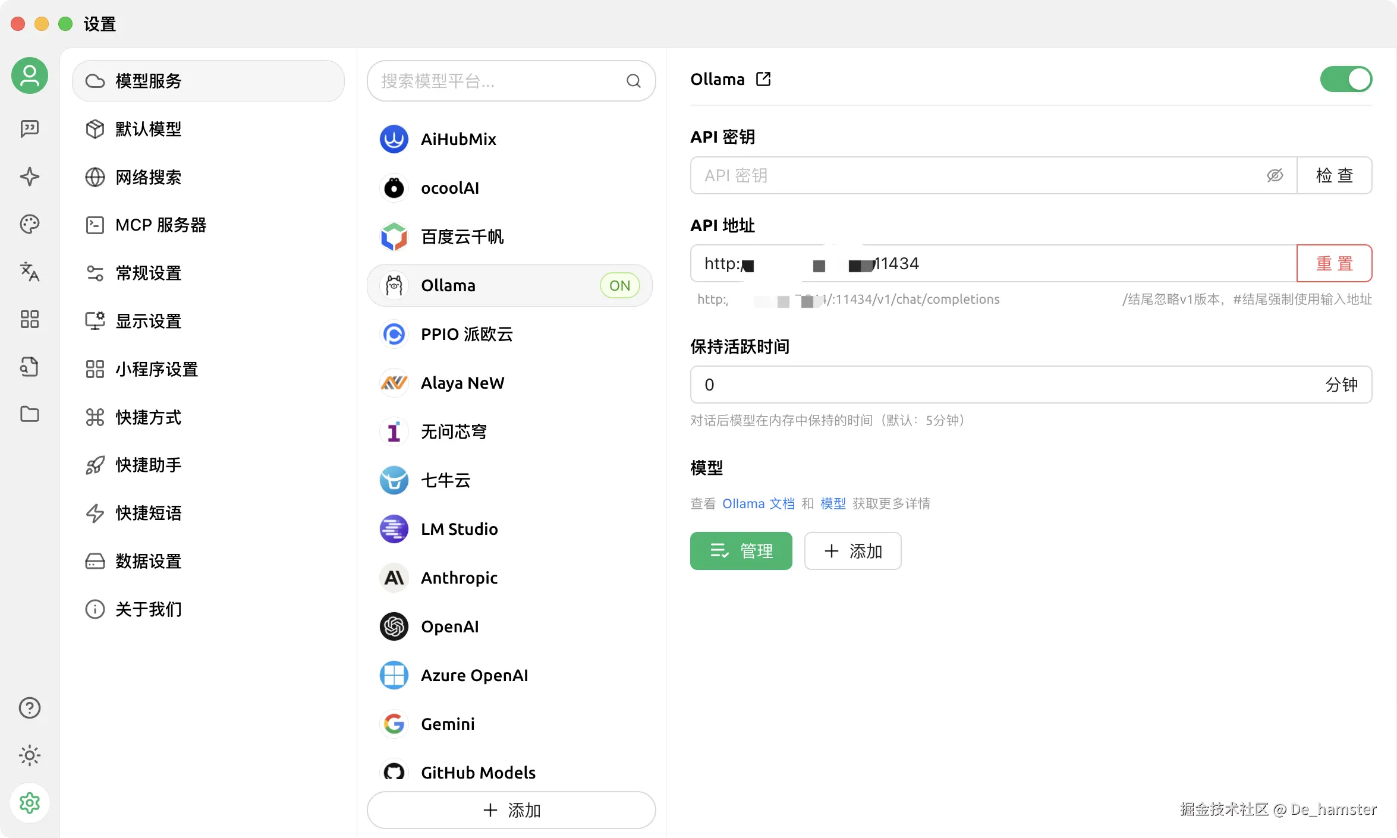Image resolution: width=1397 pixels, height=838 pixels.
Task: Click the sun theme toggle icon
Action: pos(29,755)
